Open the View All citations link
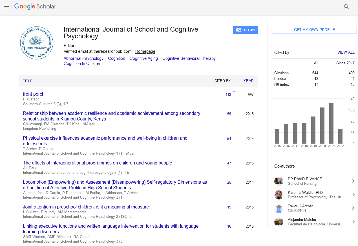Viewport: 358px width, 246px height. pyautogui.click(x=346, y=52)
